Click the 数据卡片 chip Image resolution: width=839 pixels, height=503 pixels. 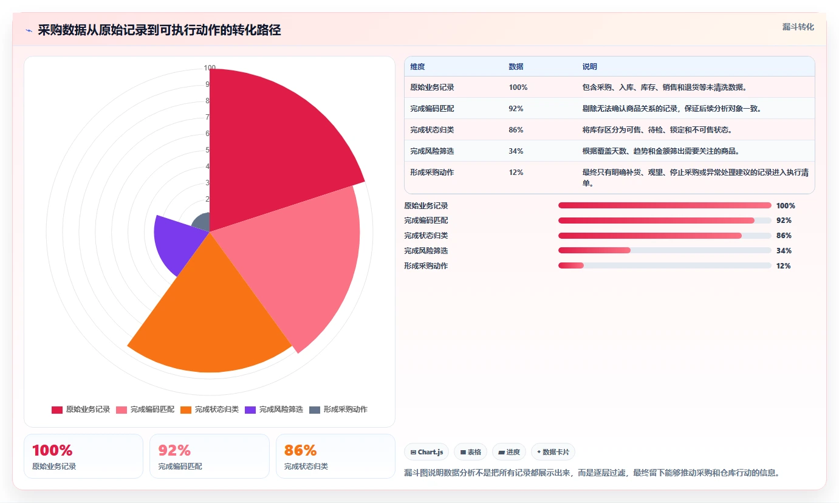(553, 452)
